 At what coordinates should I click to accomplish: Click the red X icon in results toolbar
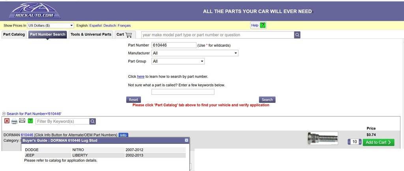(7, 121)
